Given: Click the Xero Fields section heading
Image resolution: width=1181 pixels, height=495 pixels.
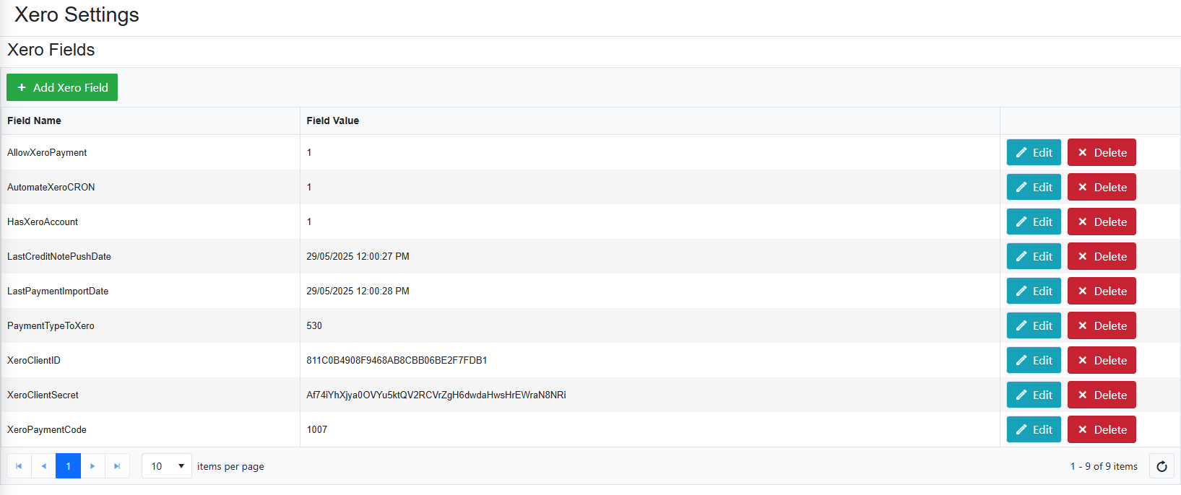Looking at the screenshot, I should [51, 50].
